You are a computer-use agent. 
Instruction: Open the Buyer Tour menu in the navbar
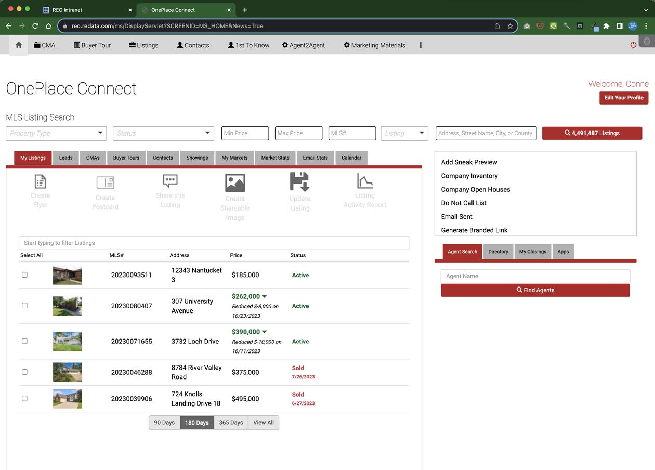(x=93, y=45)
